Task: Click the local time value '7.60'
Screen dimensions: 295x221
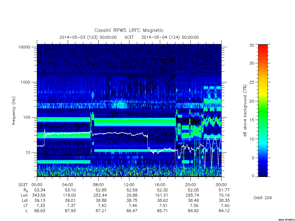Action: 225,205
